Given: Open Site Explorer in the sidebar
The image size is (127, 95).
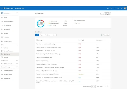Looking at the screenshot, I should coord(9,29).
